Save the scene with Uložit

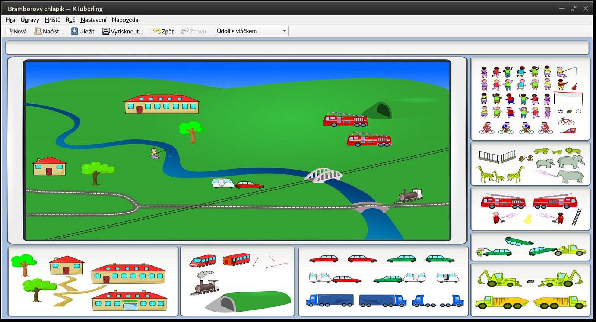pyautogui.click(x=83, y=31)
